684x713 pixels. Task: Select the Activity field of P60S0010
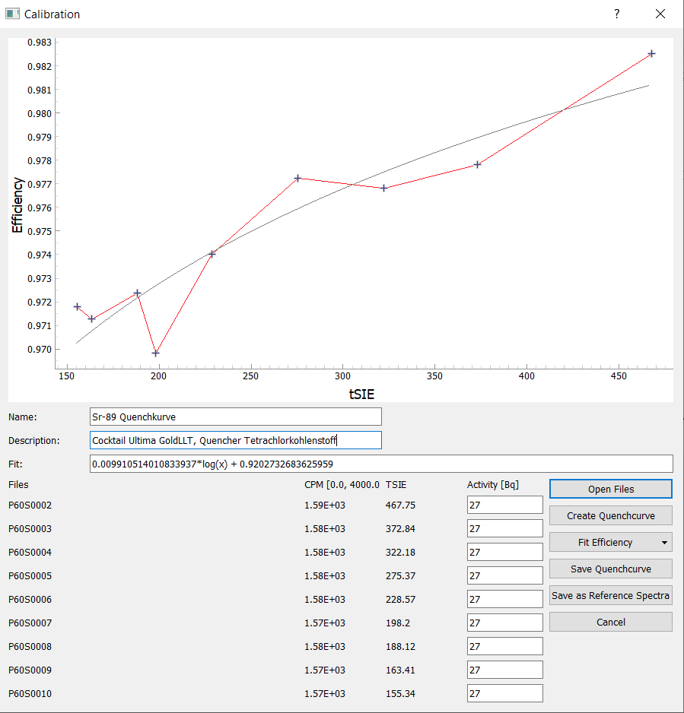[504, 693]
